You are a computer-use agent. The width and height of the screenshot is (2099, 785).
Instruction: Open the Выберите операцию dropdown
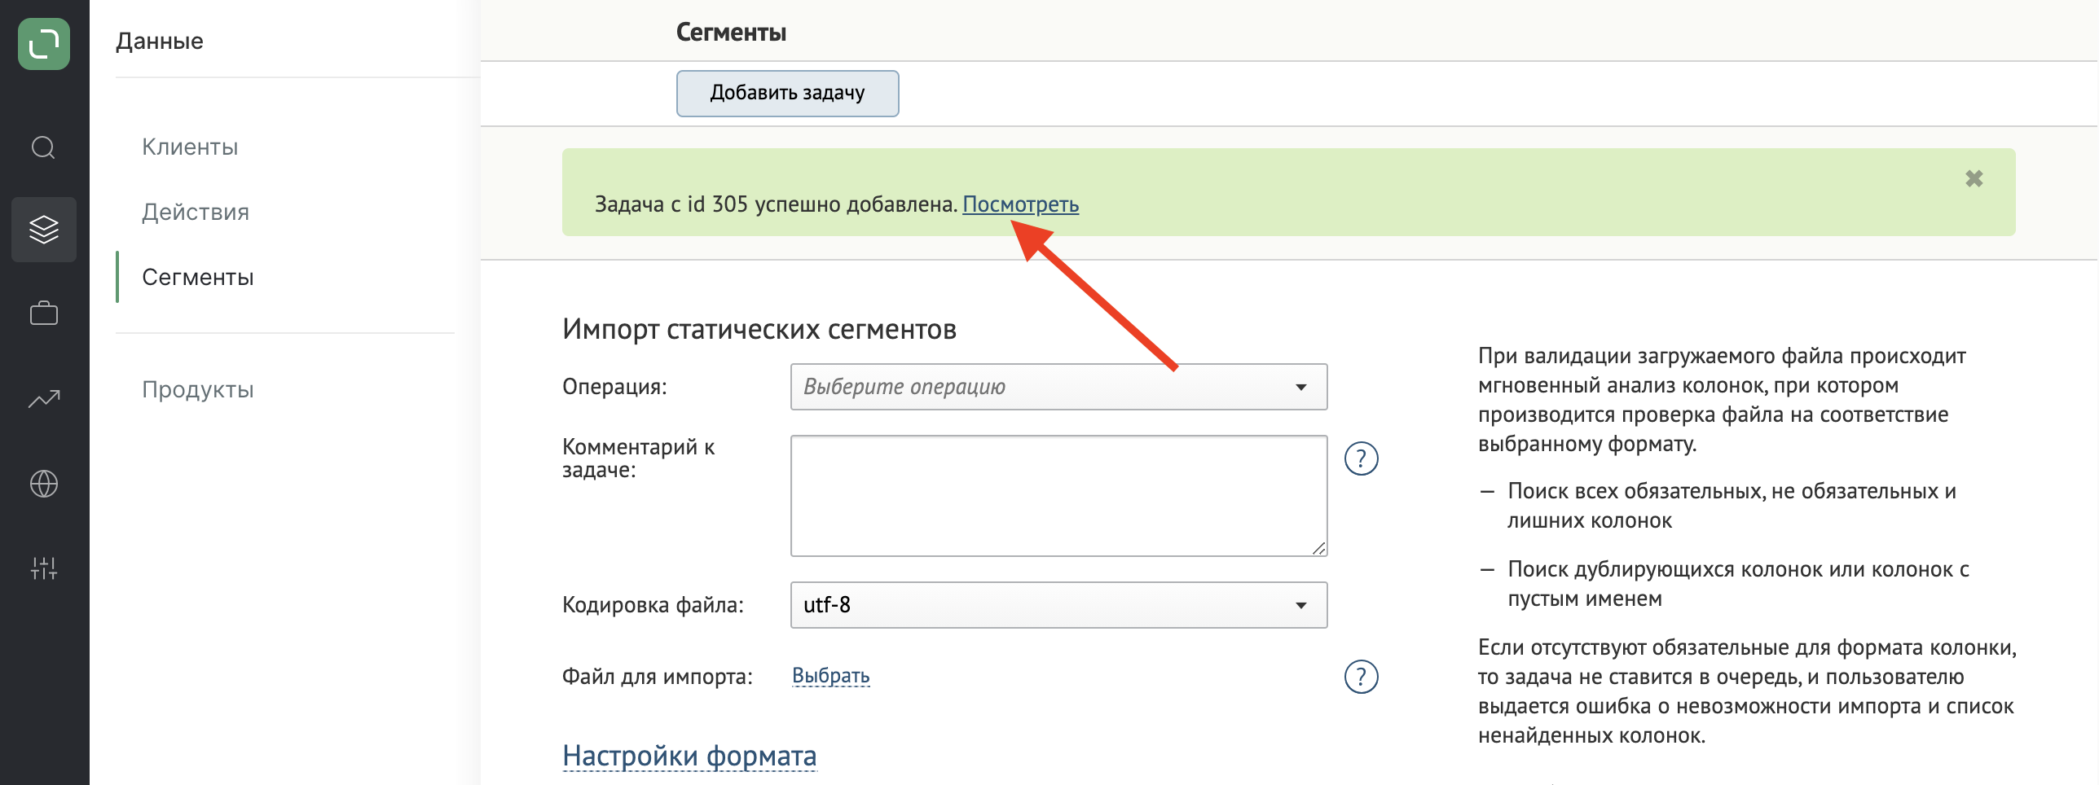1058,387
